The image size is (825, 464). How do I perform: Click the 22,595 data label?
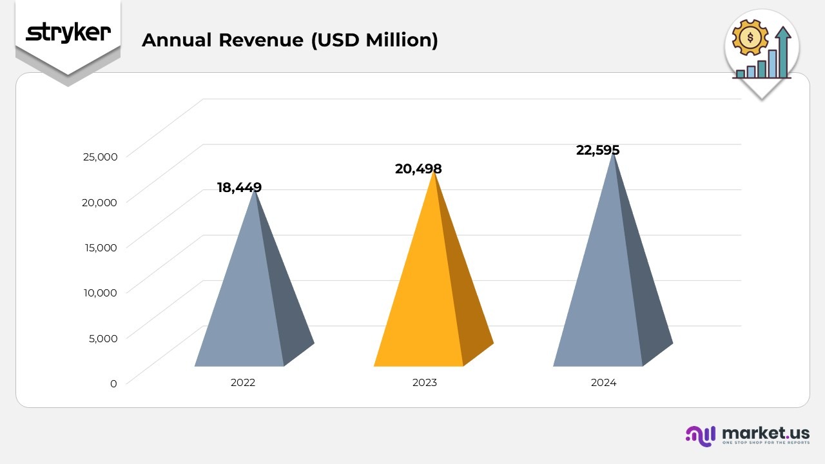[x=598, y=150]
